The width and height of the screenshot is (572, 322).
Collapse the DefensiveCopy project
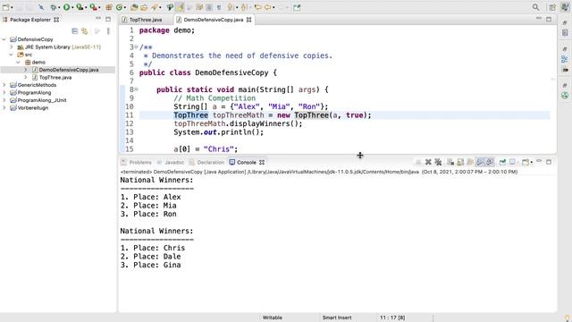(4, 39)
